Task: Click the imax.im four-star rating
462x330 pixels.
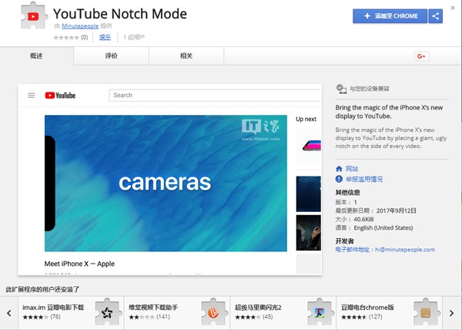Action: (35, 317)
